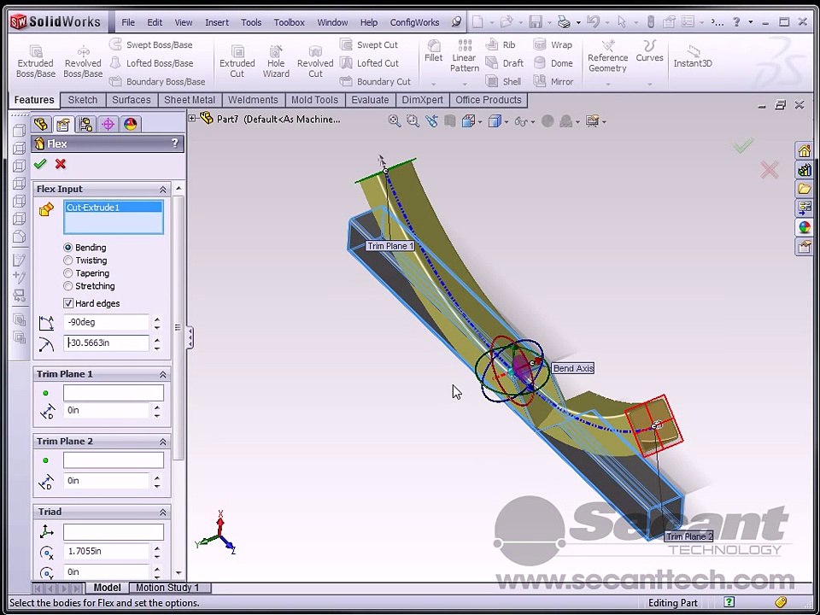Screen dimensions: 820x615
Task: Open the Hole Wizard
Action: coord(276,61)
